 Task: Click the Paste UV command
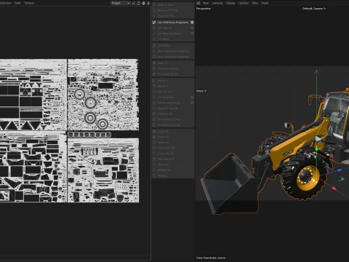point(173,137)
